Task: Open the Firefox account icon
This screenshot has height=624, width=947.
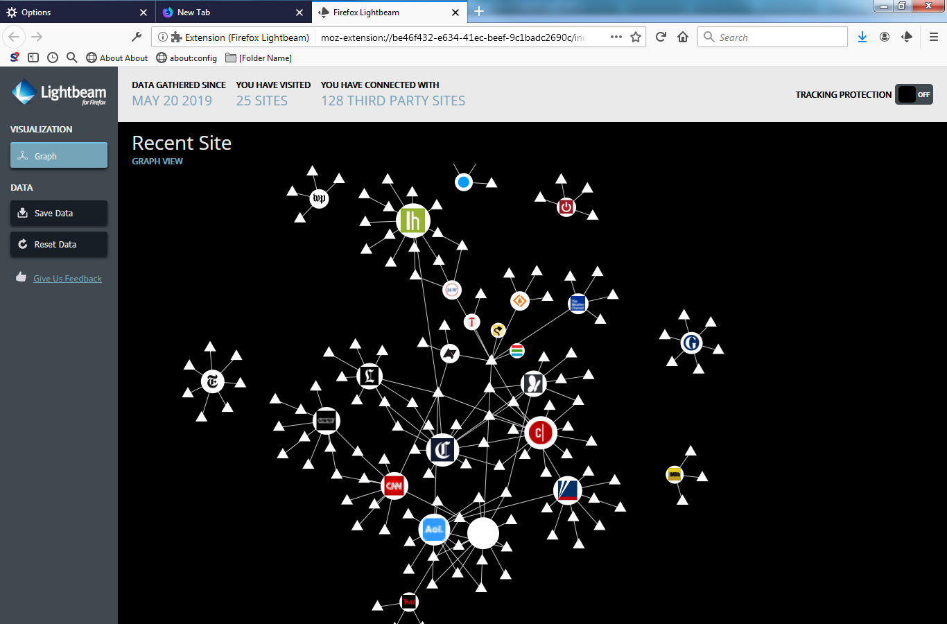Action: (x=885, y=37)
